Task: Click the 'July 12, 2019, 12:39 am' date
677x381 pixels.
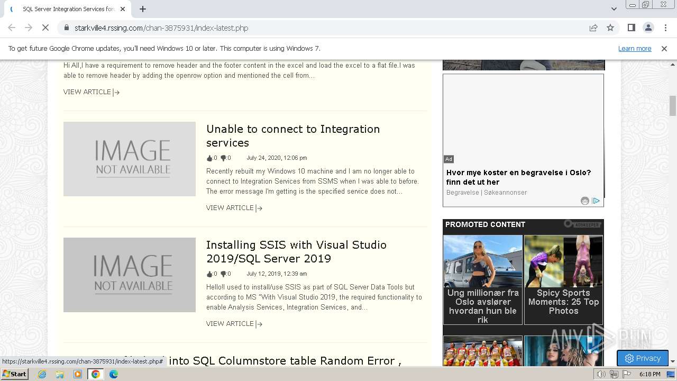Action: click(x=277, y=274)
